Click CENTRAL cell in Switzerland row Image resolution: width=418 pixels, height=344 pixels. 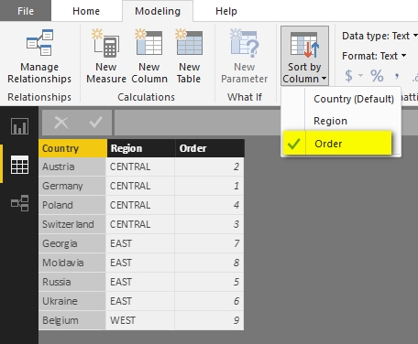pyautogui.click(x=140, y=224)
